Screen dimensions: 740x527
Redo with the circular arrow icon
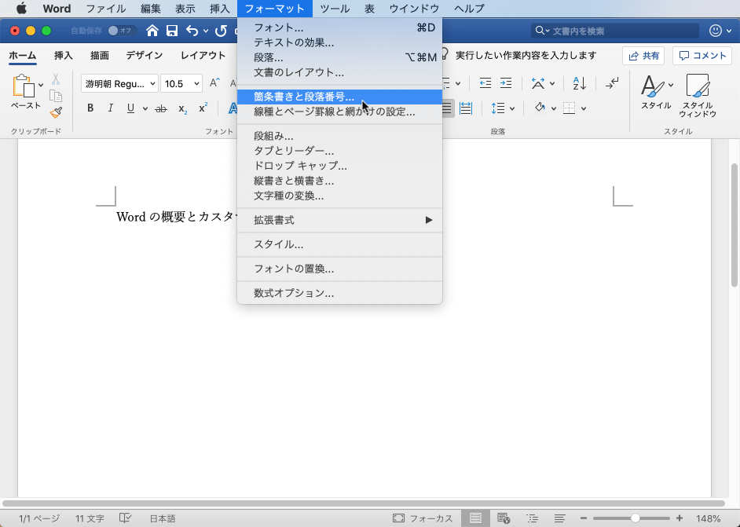click(x=221, y=31)
